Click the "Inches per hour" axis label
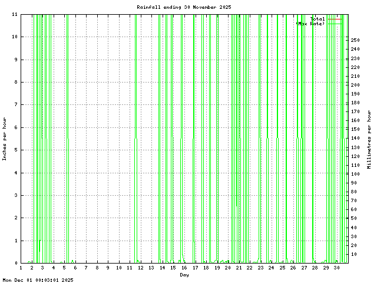This screenshot has height=283, width=377. pos(4,139)
